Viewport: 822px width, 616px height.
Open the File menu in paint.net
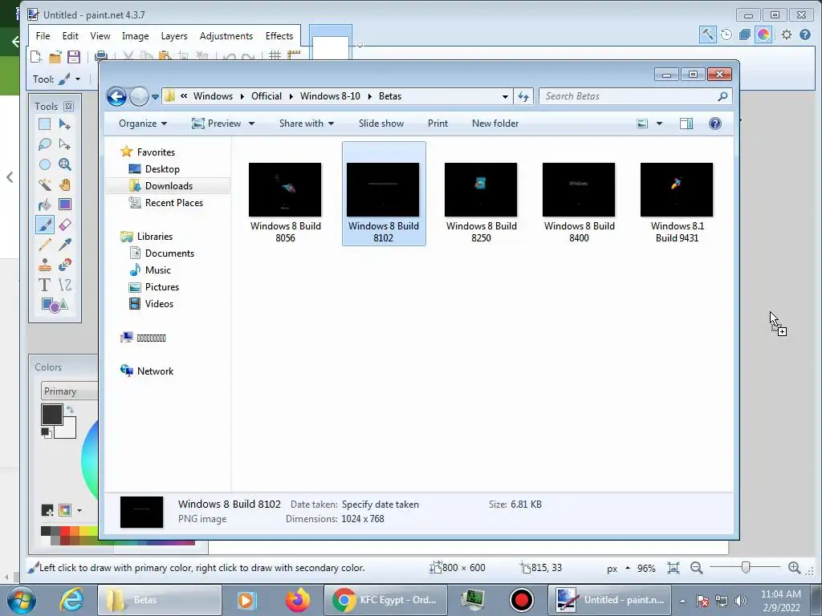click(x=43, y=35)
